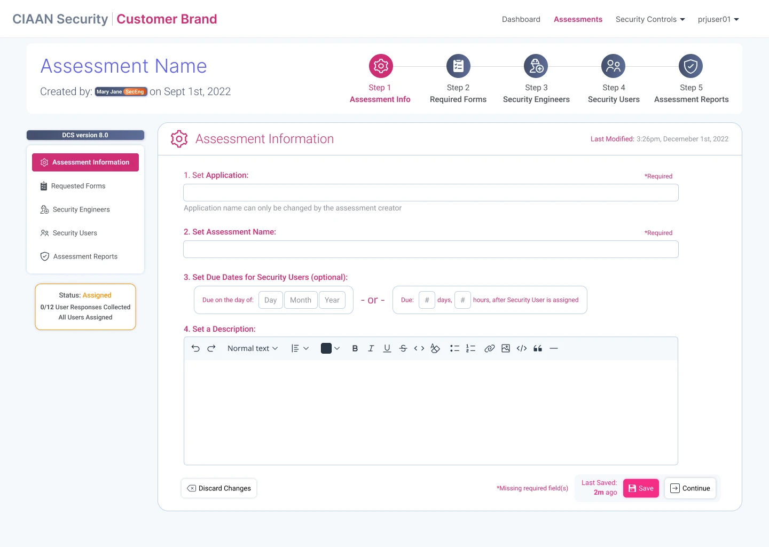This screenshot has height=547, width=769.
Task: Open Dashboard from the top navigation
Action: click(x=521, y=19)
